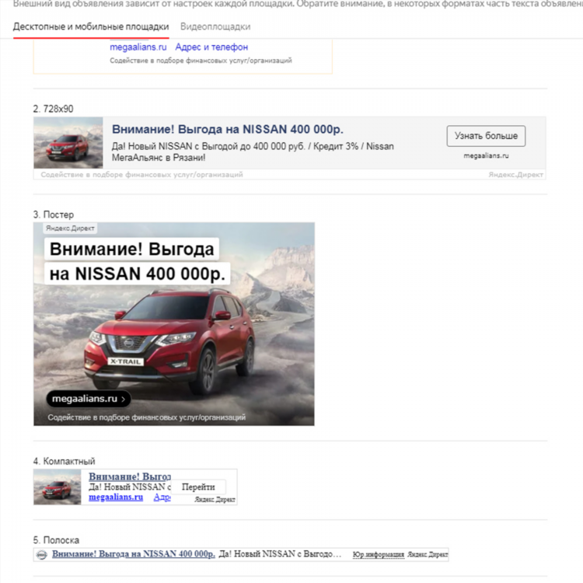Image resolution: width=583 pixels, height=583 pixels.
Task: Click the poster headline Внимание! Выгода
Action: (131, 249)
